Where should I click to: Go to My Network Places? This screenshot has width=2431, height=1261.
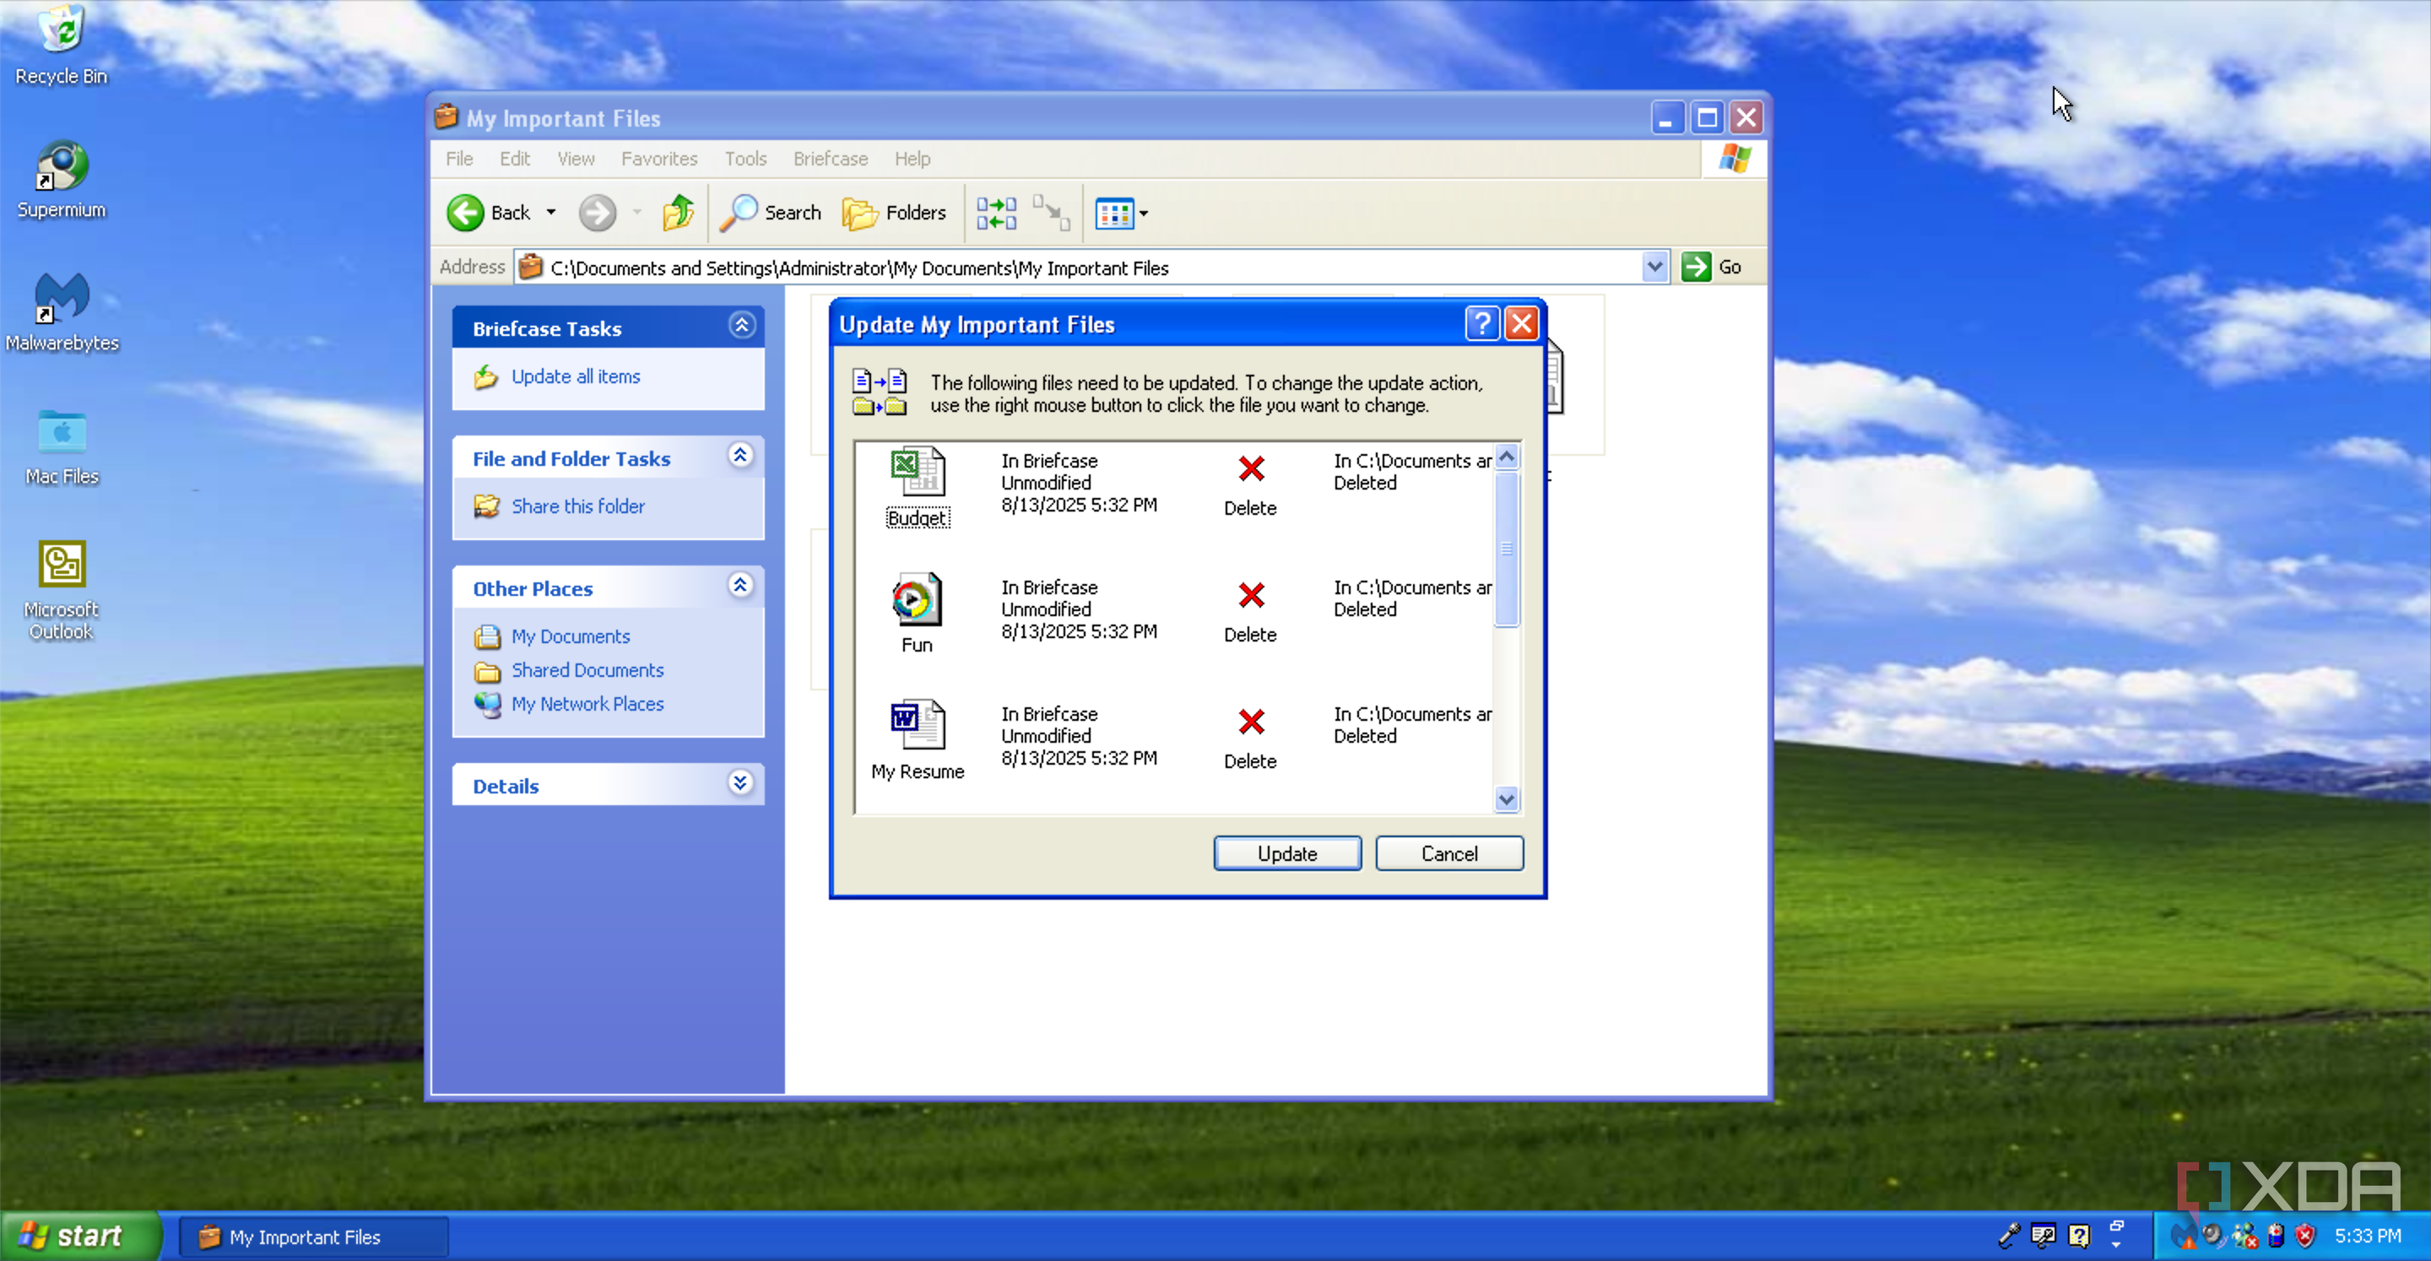pyautogui.click(x=587, y=705)
